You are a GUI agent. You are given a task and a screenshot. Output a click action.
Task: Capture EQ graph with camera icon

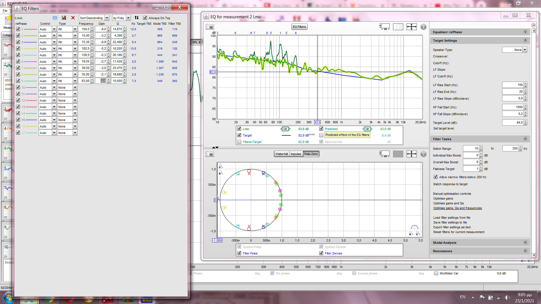click(210, 27)
